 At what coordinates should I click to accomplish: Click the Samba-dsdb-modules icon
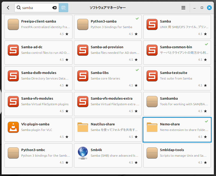click(13, 76)
